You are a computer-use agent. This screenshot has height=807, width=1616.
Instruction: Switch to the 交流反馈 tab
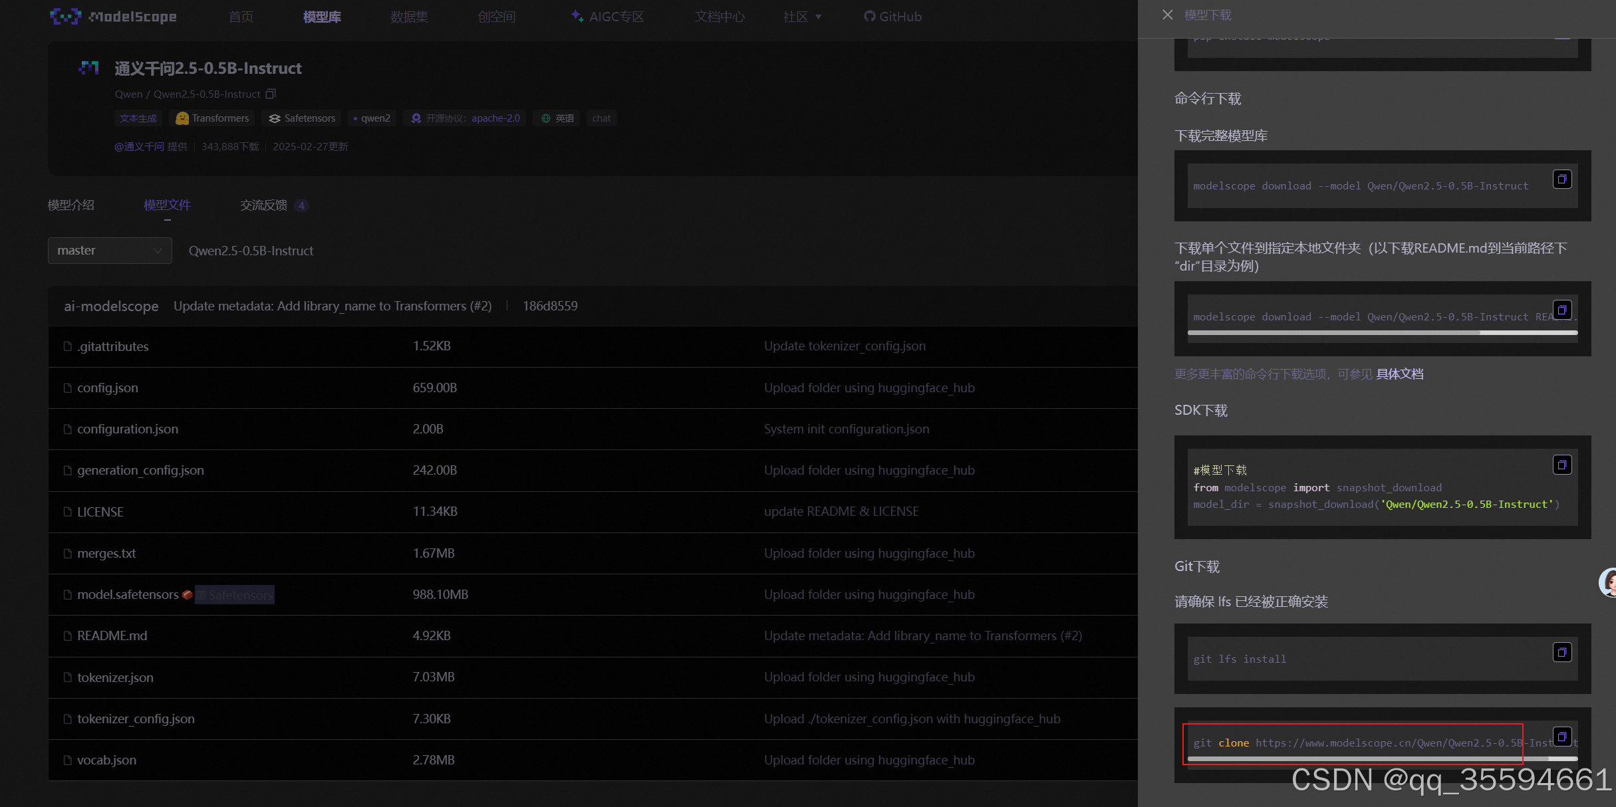tap(264, 205)
